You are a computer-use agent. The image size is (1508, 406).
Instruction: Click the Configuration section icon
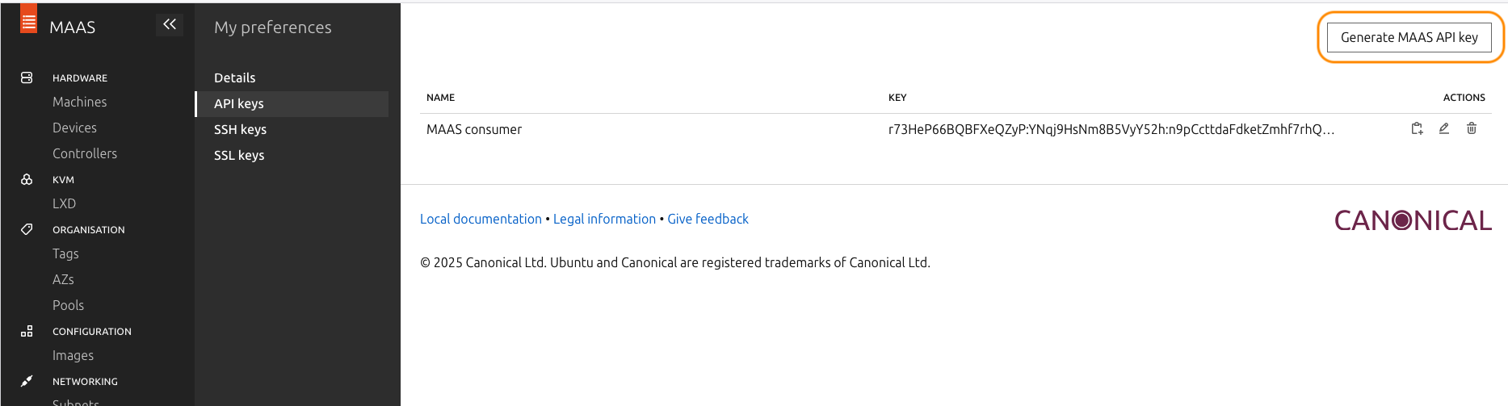[x=27, y=331]
